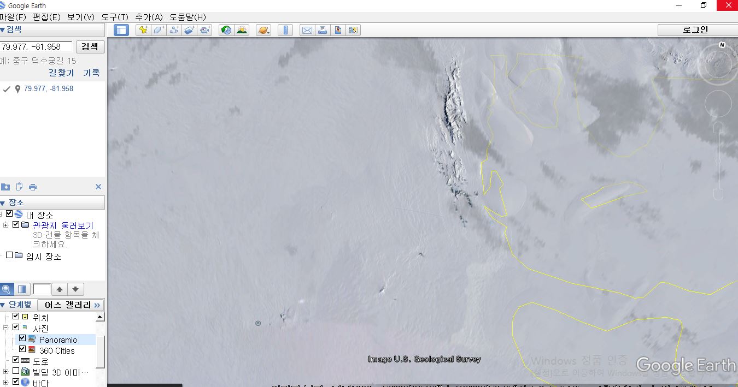Click the search coordinates input field
738x387 pixels.
(36, 46)
